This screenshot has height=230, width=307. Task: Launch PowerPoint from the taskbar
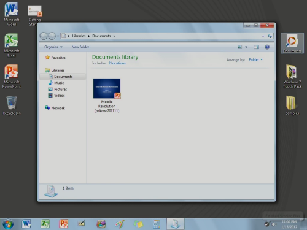(x=63, y=224)
